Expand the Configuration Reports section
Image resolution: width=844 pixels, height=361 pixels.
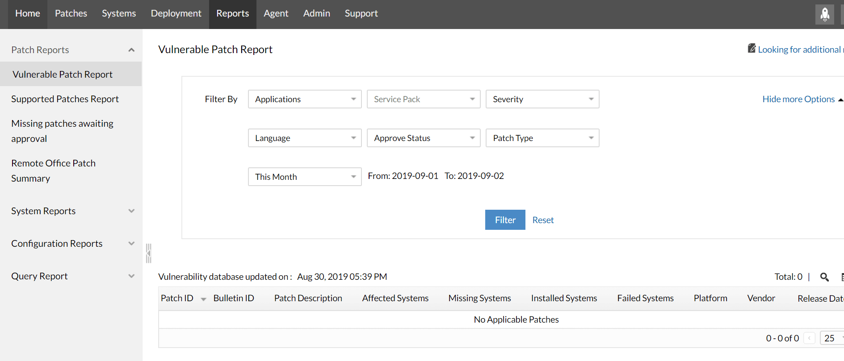(x=131, y=244)
